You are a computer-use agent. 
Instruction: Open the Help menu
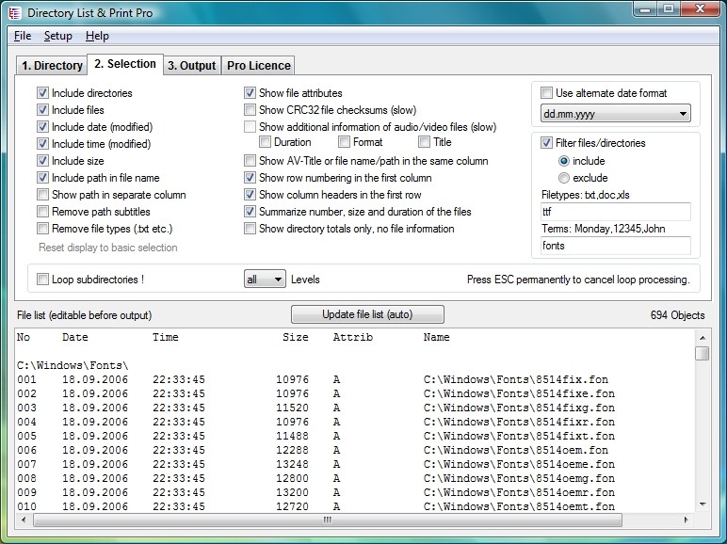click(97, 36)
